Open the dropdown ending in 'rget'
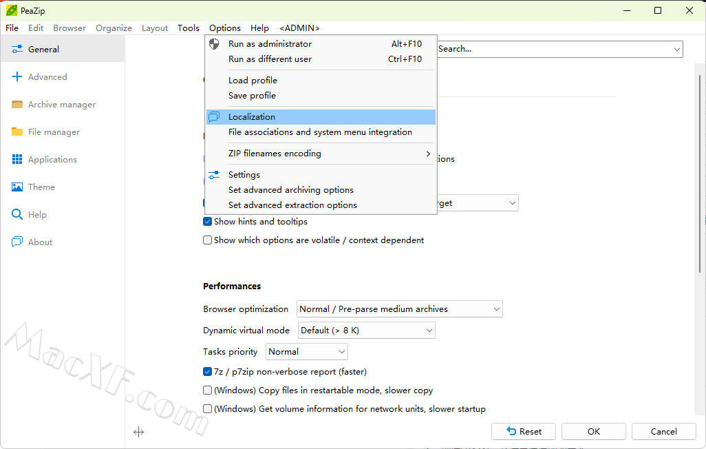Screen dimensions: 706x449 [478, 203]
